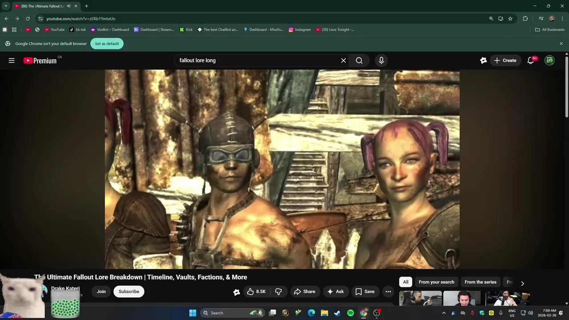Subscribe to the channel
Screen dimensions: 569x320
129,292
